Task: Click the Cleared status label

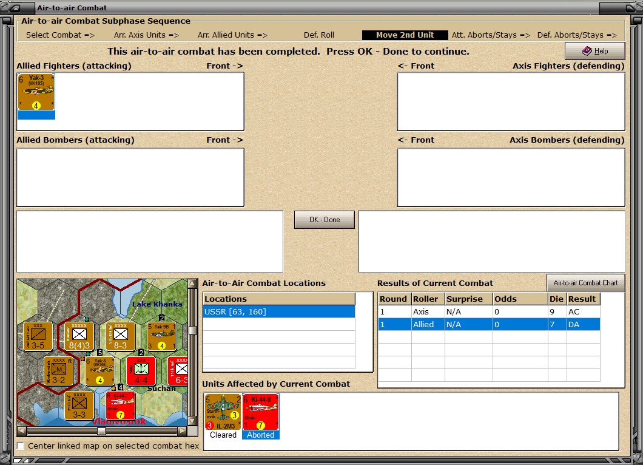Action: 223,435
